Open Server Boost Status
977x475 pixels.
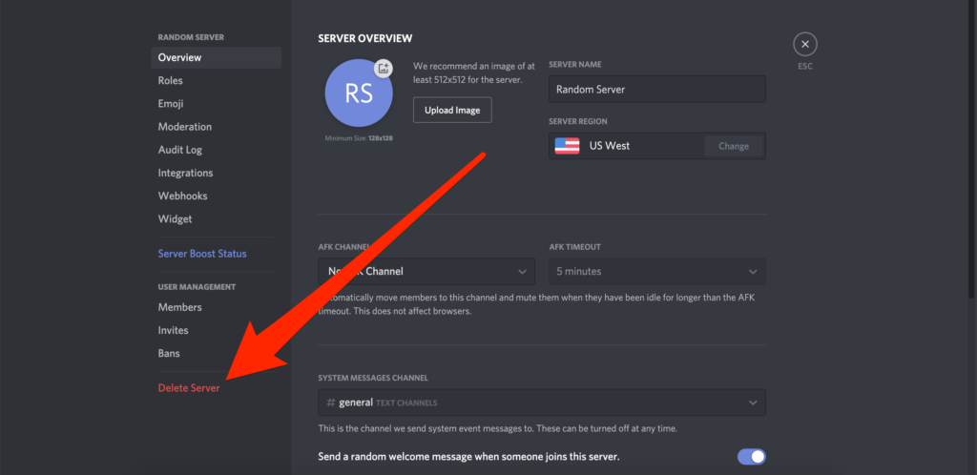202,254
